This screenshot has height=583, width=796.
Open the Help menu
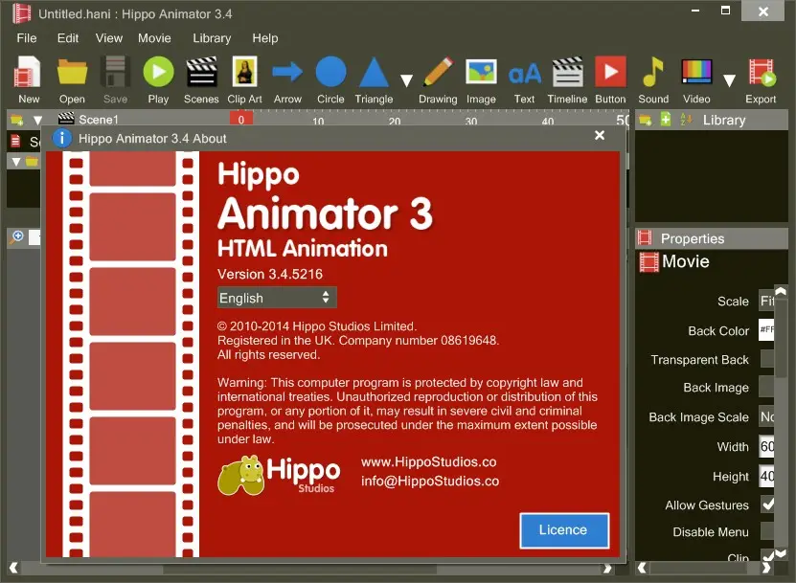(x=265, y=38)
